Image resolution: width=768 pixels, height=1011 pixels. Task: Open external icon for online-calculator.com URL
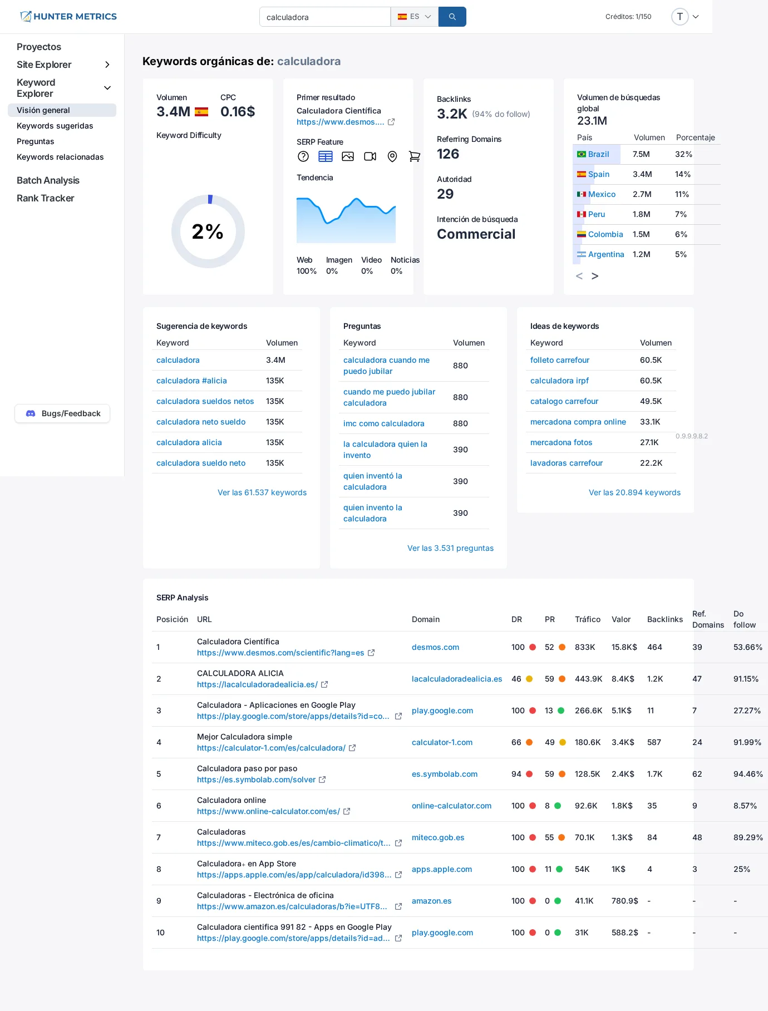click(347, 811)
